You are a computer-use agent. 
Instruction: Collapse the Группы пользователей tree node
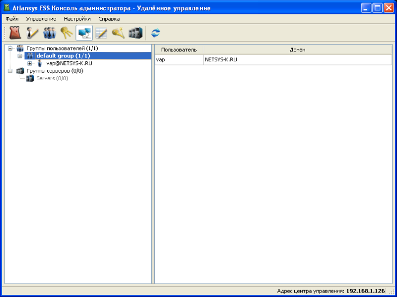pyautogui.click(x=10, y=48)
